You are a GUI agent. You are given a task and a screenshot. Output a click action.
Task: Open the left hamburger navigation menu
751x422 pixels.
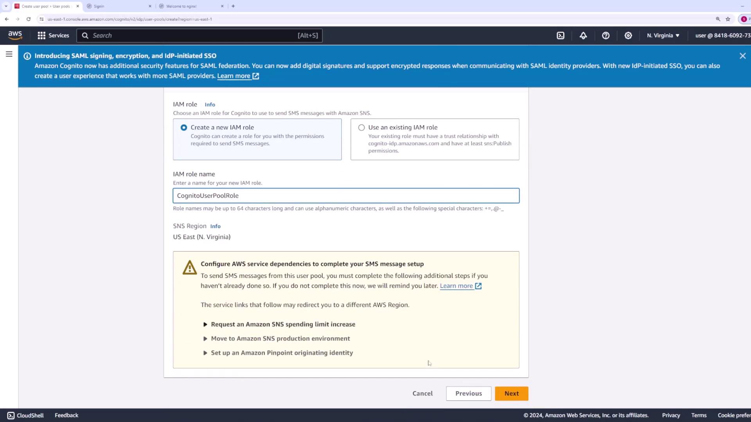(x=9, y=54)
